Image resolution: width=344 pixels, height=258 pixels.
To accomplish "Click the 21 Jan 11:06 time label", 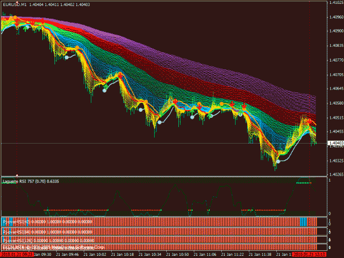I will 205,255.
